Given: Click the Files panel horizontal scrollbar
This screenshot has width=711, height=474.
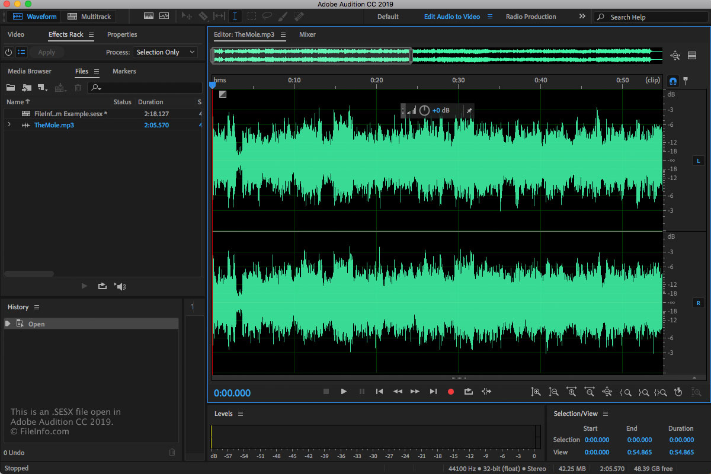Looking at the screenshot, I should click(x=30, y=274).
